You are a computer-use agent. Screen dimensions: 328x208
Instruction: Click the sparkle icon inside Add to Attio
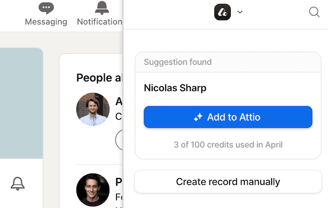coord(198,117)
